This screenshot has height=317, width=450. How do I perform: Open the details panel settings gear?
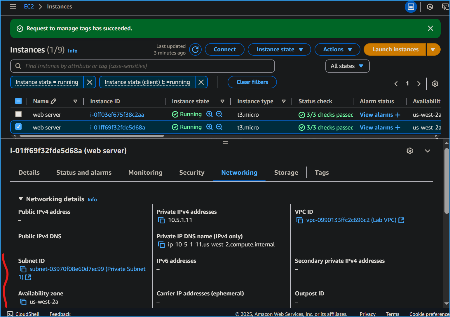click(410, 151)
